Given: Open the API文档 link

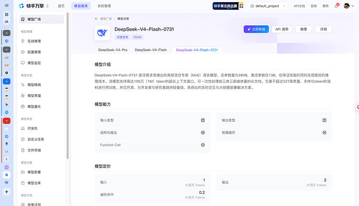Looking at the screenshot, I should (299, 6).
